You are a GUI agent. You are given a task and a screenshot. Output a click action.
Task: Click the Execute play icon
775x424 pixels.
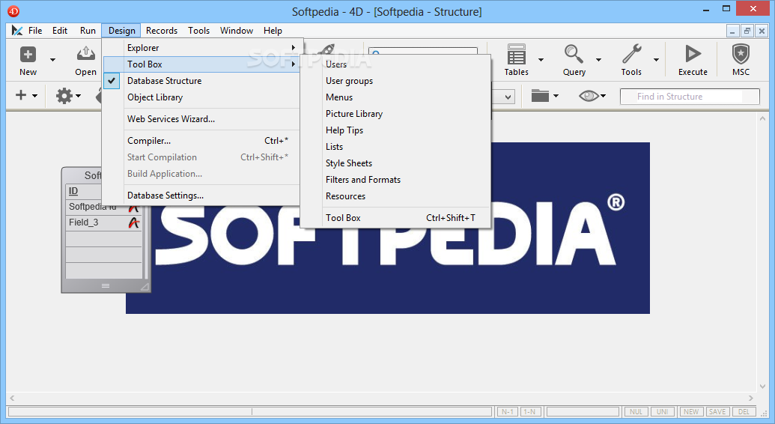[693, 54]
